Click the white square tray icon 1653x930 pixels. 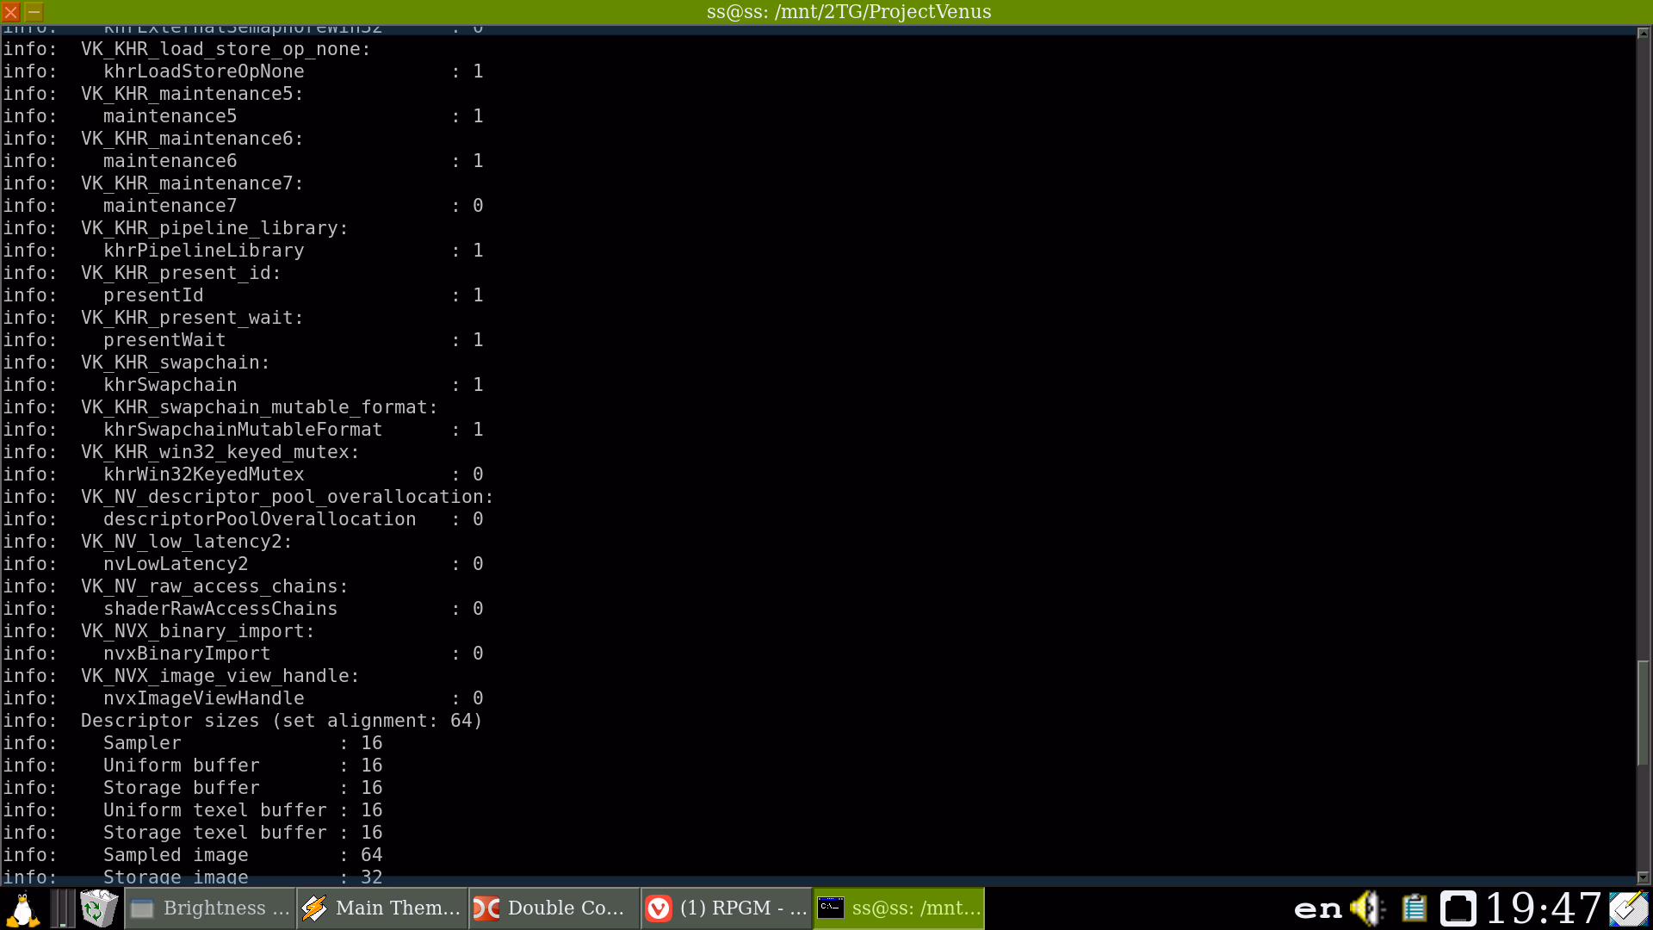click(1458, 908)
